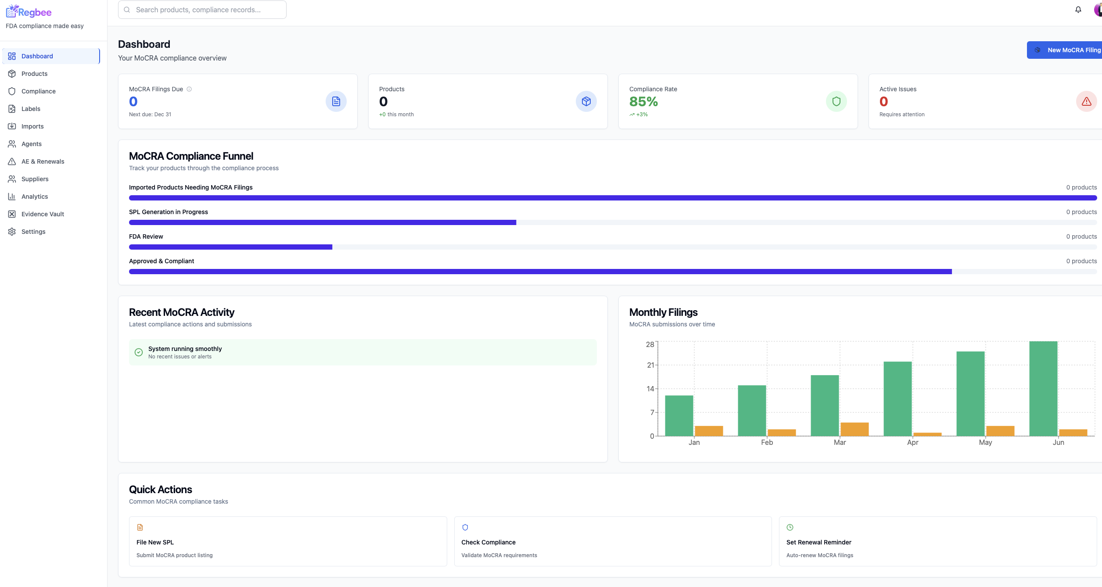Click the orange document icon above File New SPL
The width and height of the screenshot is (1102, 587).
coord(140,527)
